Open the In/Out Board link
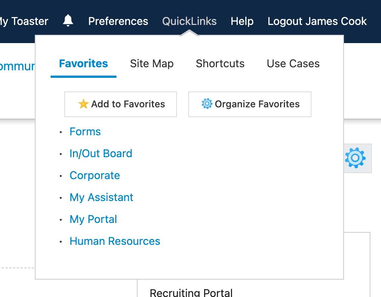 [101, 153]
